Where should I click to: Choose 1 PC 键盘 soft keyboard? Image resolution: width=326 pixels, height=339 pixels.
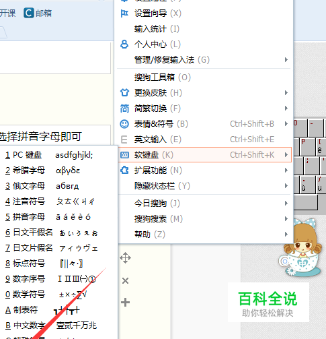pyautogui.click(x=58, y=155)
